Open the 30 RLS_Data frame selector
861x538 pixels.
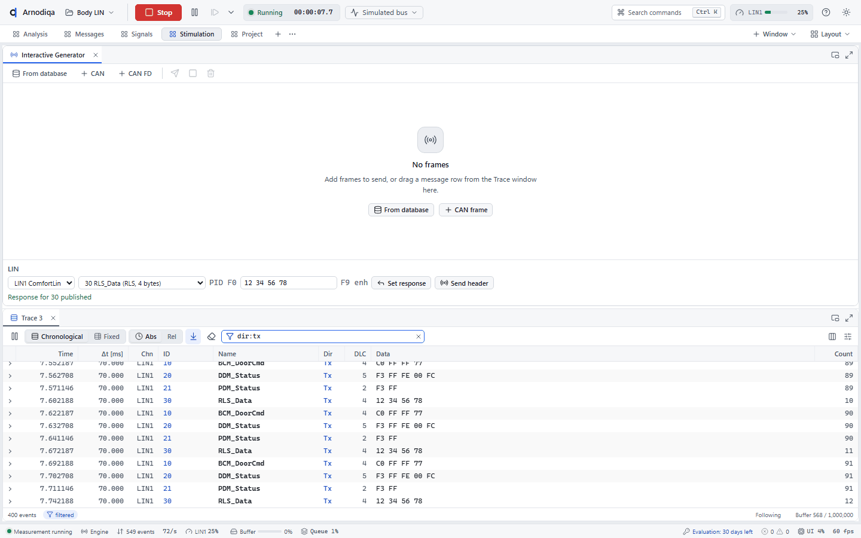coord(142,283)
